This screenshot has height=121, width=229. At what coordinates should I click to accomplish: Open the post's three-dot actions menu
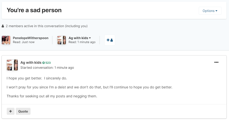click(216, 62)
